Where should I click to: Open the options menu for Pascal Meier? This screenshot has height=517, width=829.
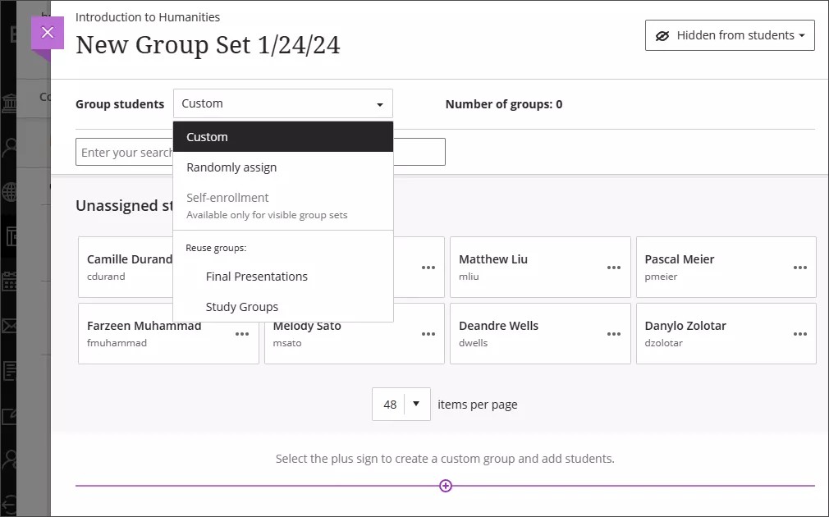click(800, 267)
